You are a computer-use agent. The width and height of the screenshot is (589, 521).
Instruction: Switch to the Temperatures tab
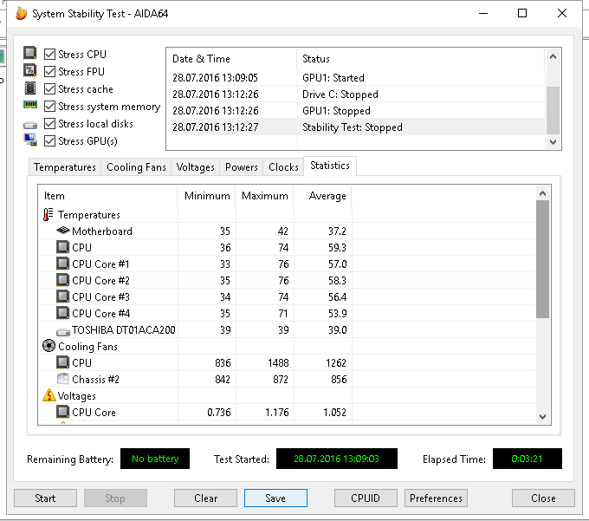pos(65,167)
